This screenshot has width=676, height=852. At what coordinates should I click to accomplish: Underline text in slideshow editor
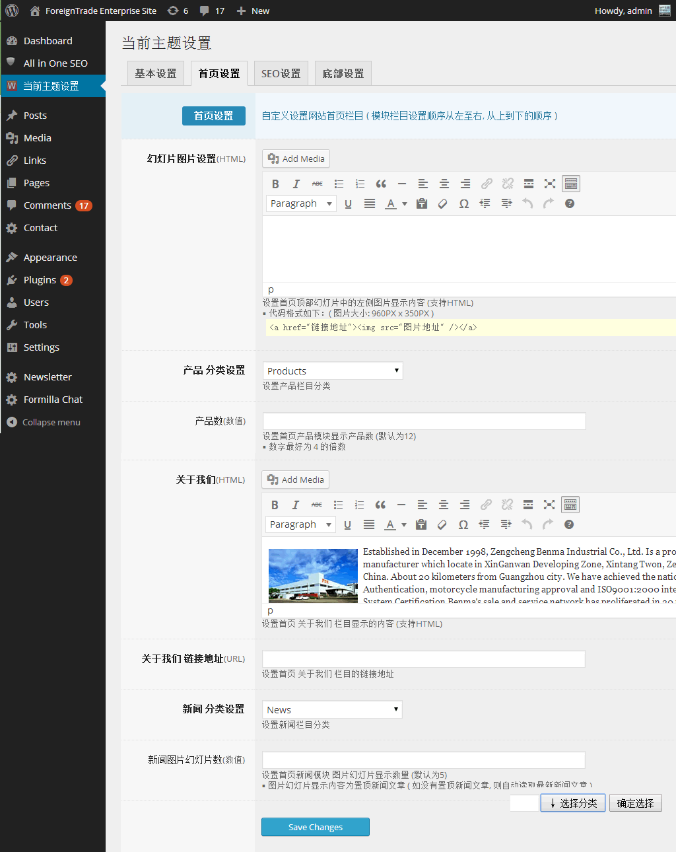(348, 203)
